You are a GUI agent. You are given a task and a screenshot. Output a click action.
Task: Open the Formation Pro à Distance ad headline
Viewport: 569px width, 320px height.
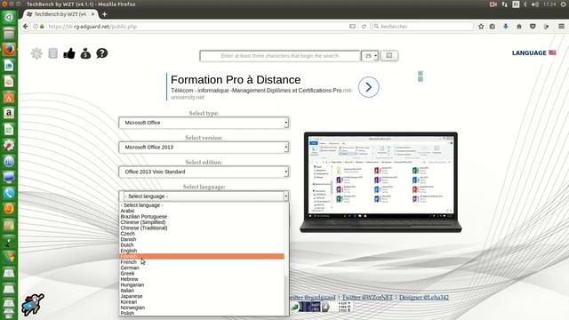[236, 80]
